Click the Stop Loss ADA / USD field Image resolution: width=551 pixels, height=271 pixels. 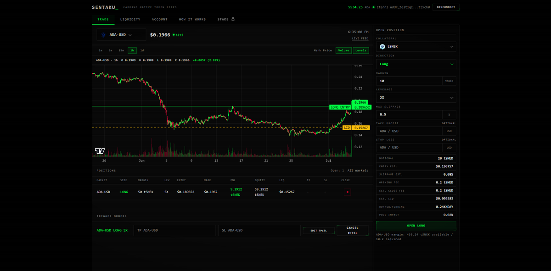[409, 148]
